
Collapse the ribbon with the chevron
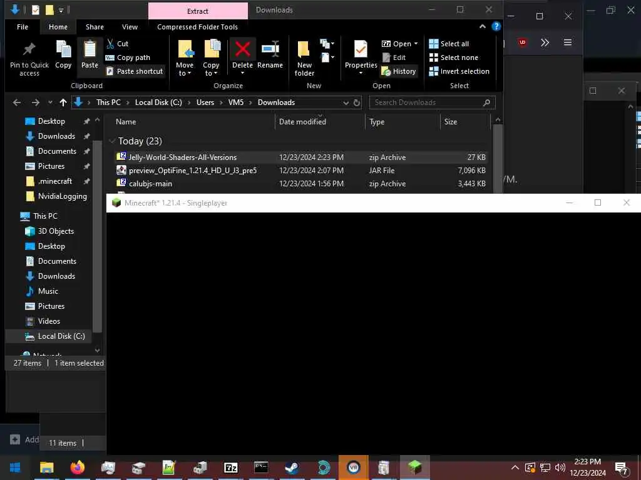[x=483, y=26]
